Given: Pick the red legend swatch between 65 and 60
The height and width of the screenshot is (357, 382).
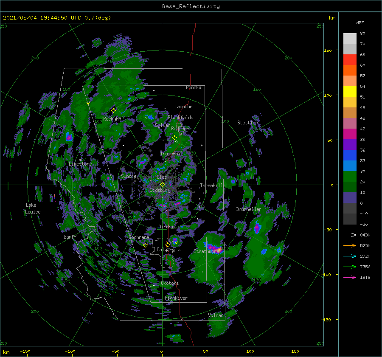Looking at the screenshot, I should pyautogui.click(x=350, y=59).
